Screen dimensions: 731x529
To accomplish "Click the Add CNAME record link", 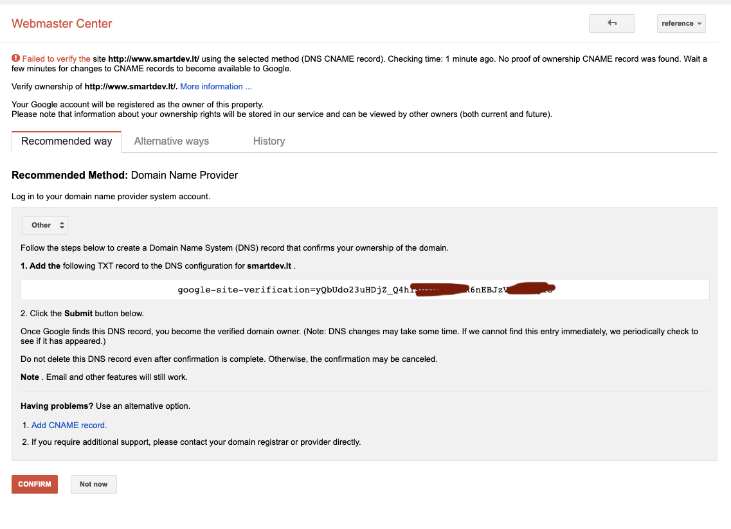I will [69, 425].
